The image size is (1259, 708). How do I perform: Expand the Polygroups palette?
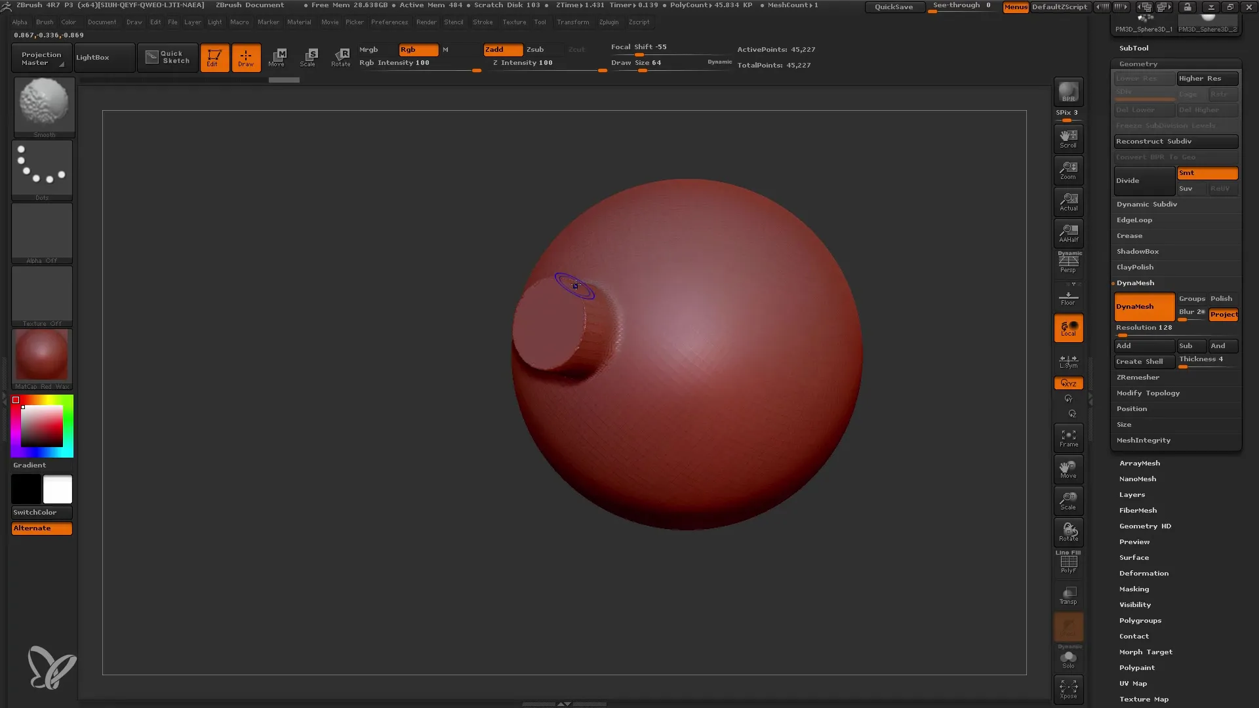pos(1140,621)
